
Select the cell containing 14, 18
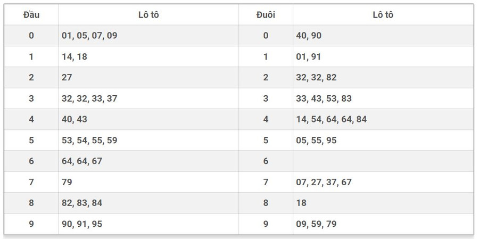pos(75,57)
